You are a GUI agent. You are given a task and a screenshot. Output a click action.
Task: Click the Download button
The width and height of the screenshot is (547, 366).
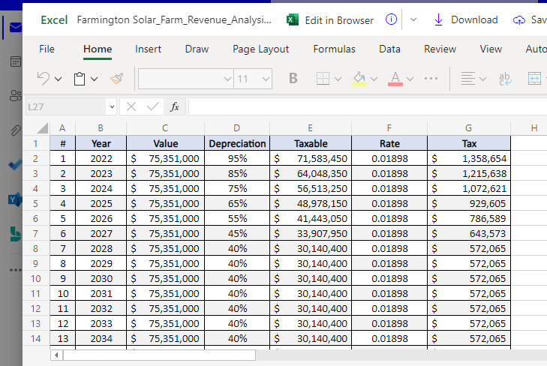tap(465, 20)
